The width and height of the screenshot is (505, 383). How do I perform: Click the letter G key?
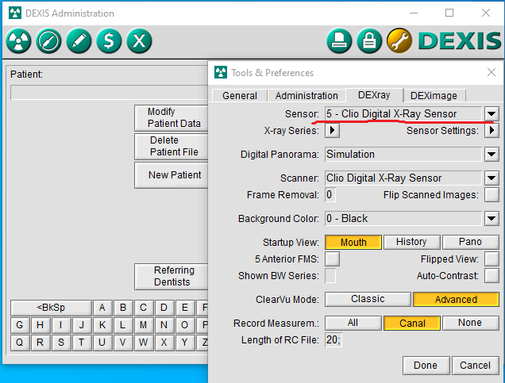coord(20,325)
